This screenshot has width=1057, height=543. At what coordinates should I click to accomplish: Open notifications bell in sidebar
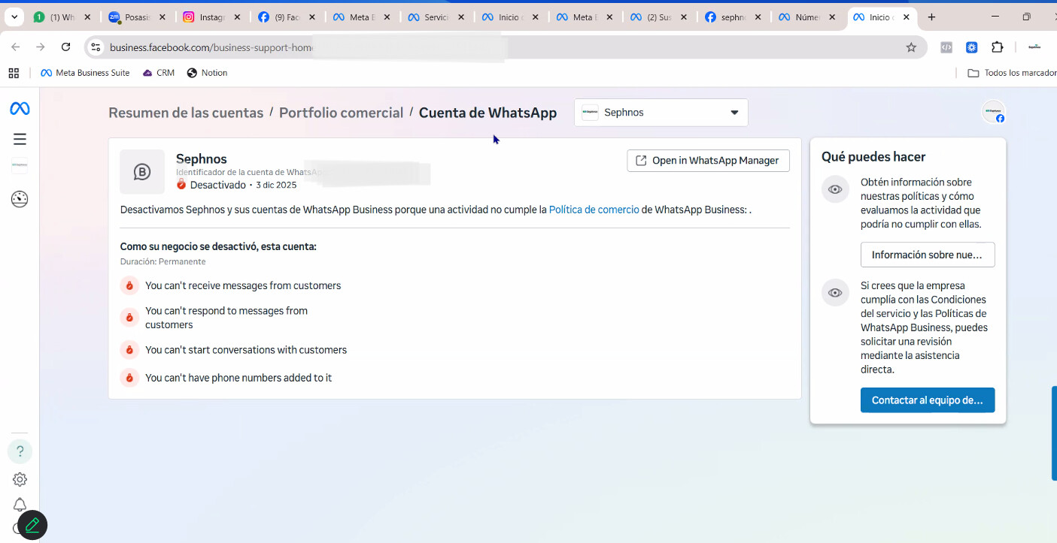point(20,505)
